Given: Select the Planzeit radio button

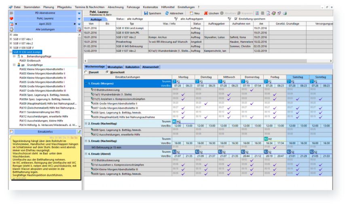Looking at the screenshot, I should (x=86, y=72).
